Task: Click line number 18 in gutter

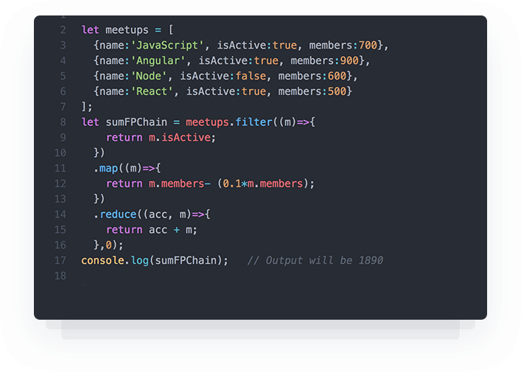Action: pyautogui.click(x=60, y=276)
